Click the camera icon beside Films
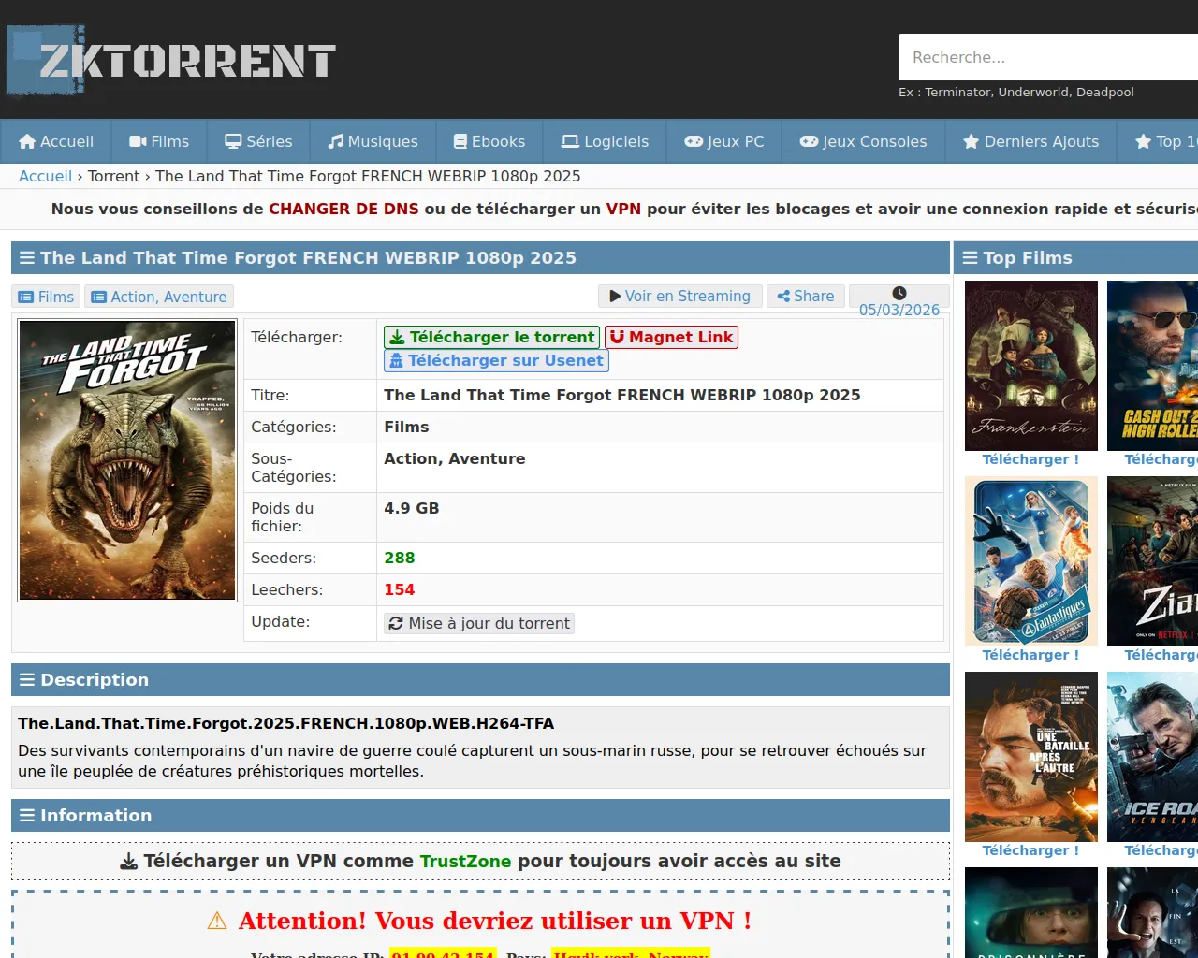 coord(138,141)
